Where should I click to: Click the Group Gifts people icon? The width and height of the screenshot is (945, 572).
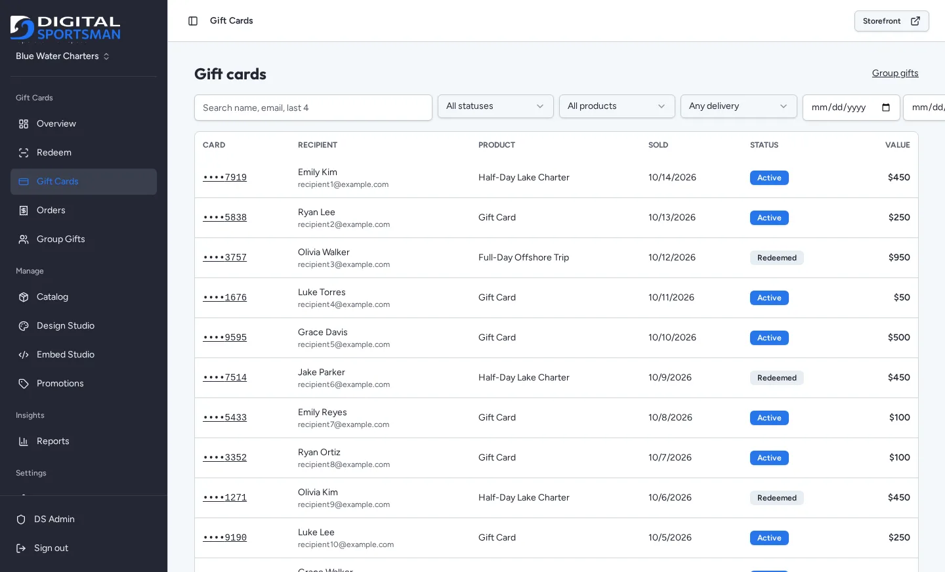pyautogui.click(x=24, y=239)
